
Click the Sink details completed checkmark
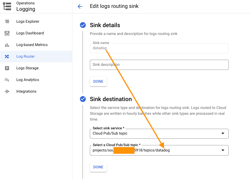83,25
